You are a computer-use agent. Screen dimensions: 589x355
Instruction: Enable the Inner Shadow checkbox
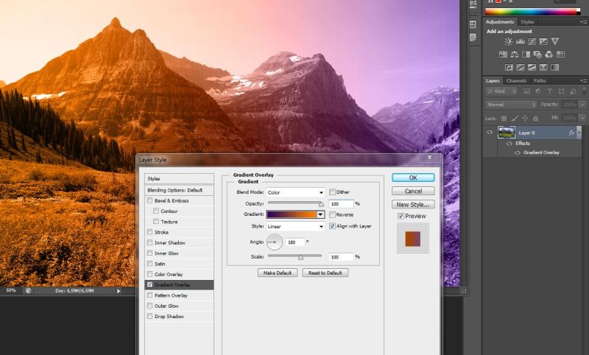[x=150, y=242]
